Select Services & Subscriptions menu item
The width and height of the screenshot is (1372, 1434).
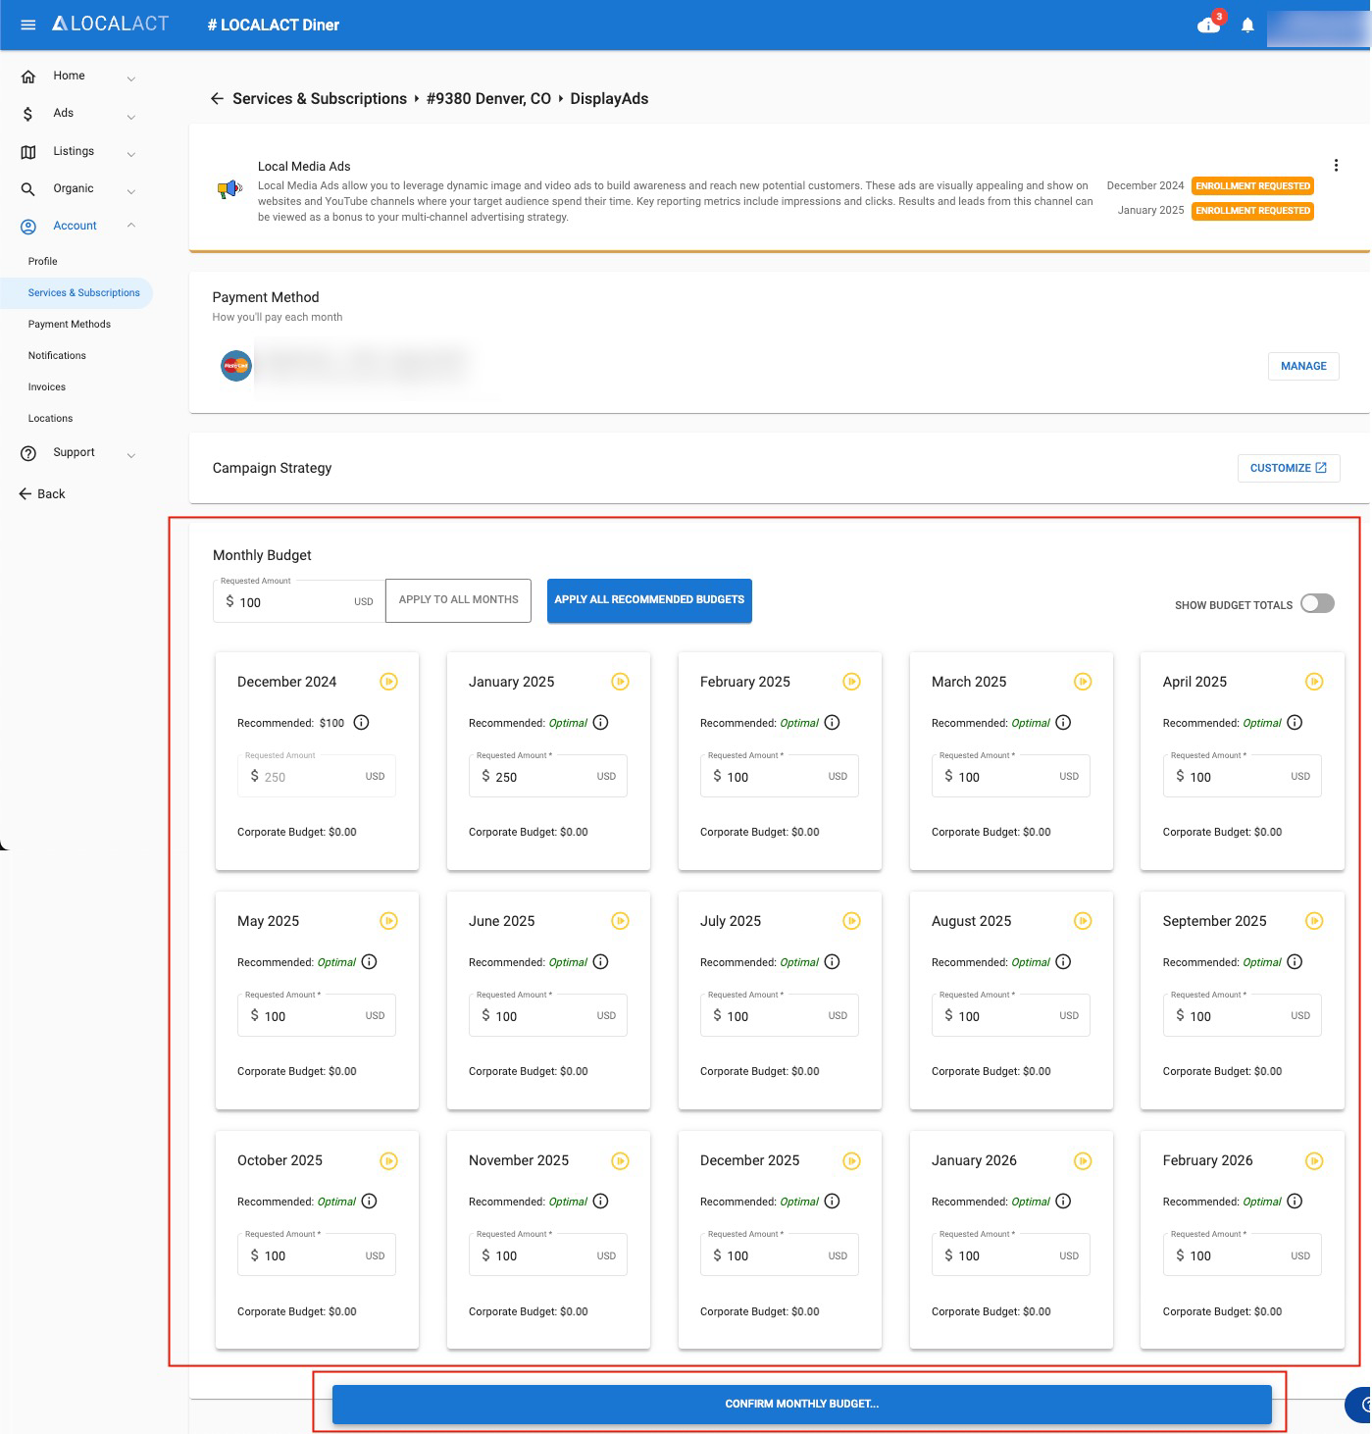(76, 292)
